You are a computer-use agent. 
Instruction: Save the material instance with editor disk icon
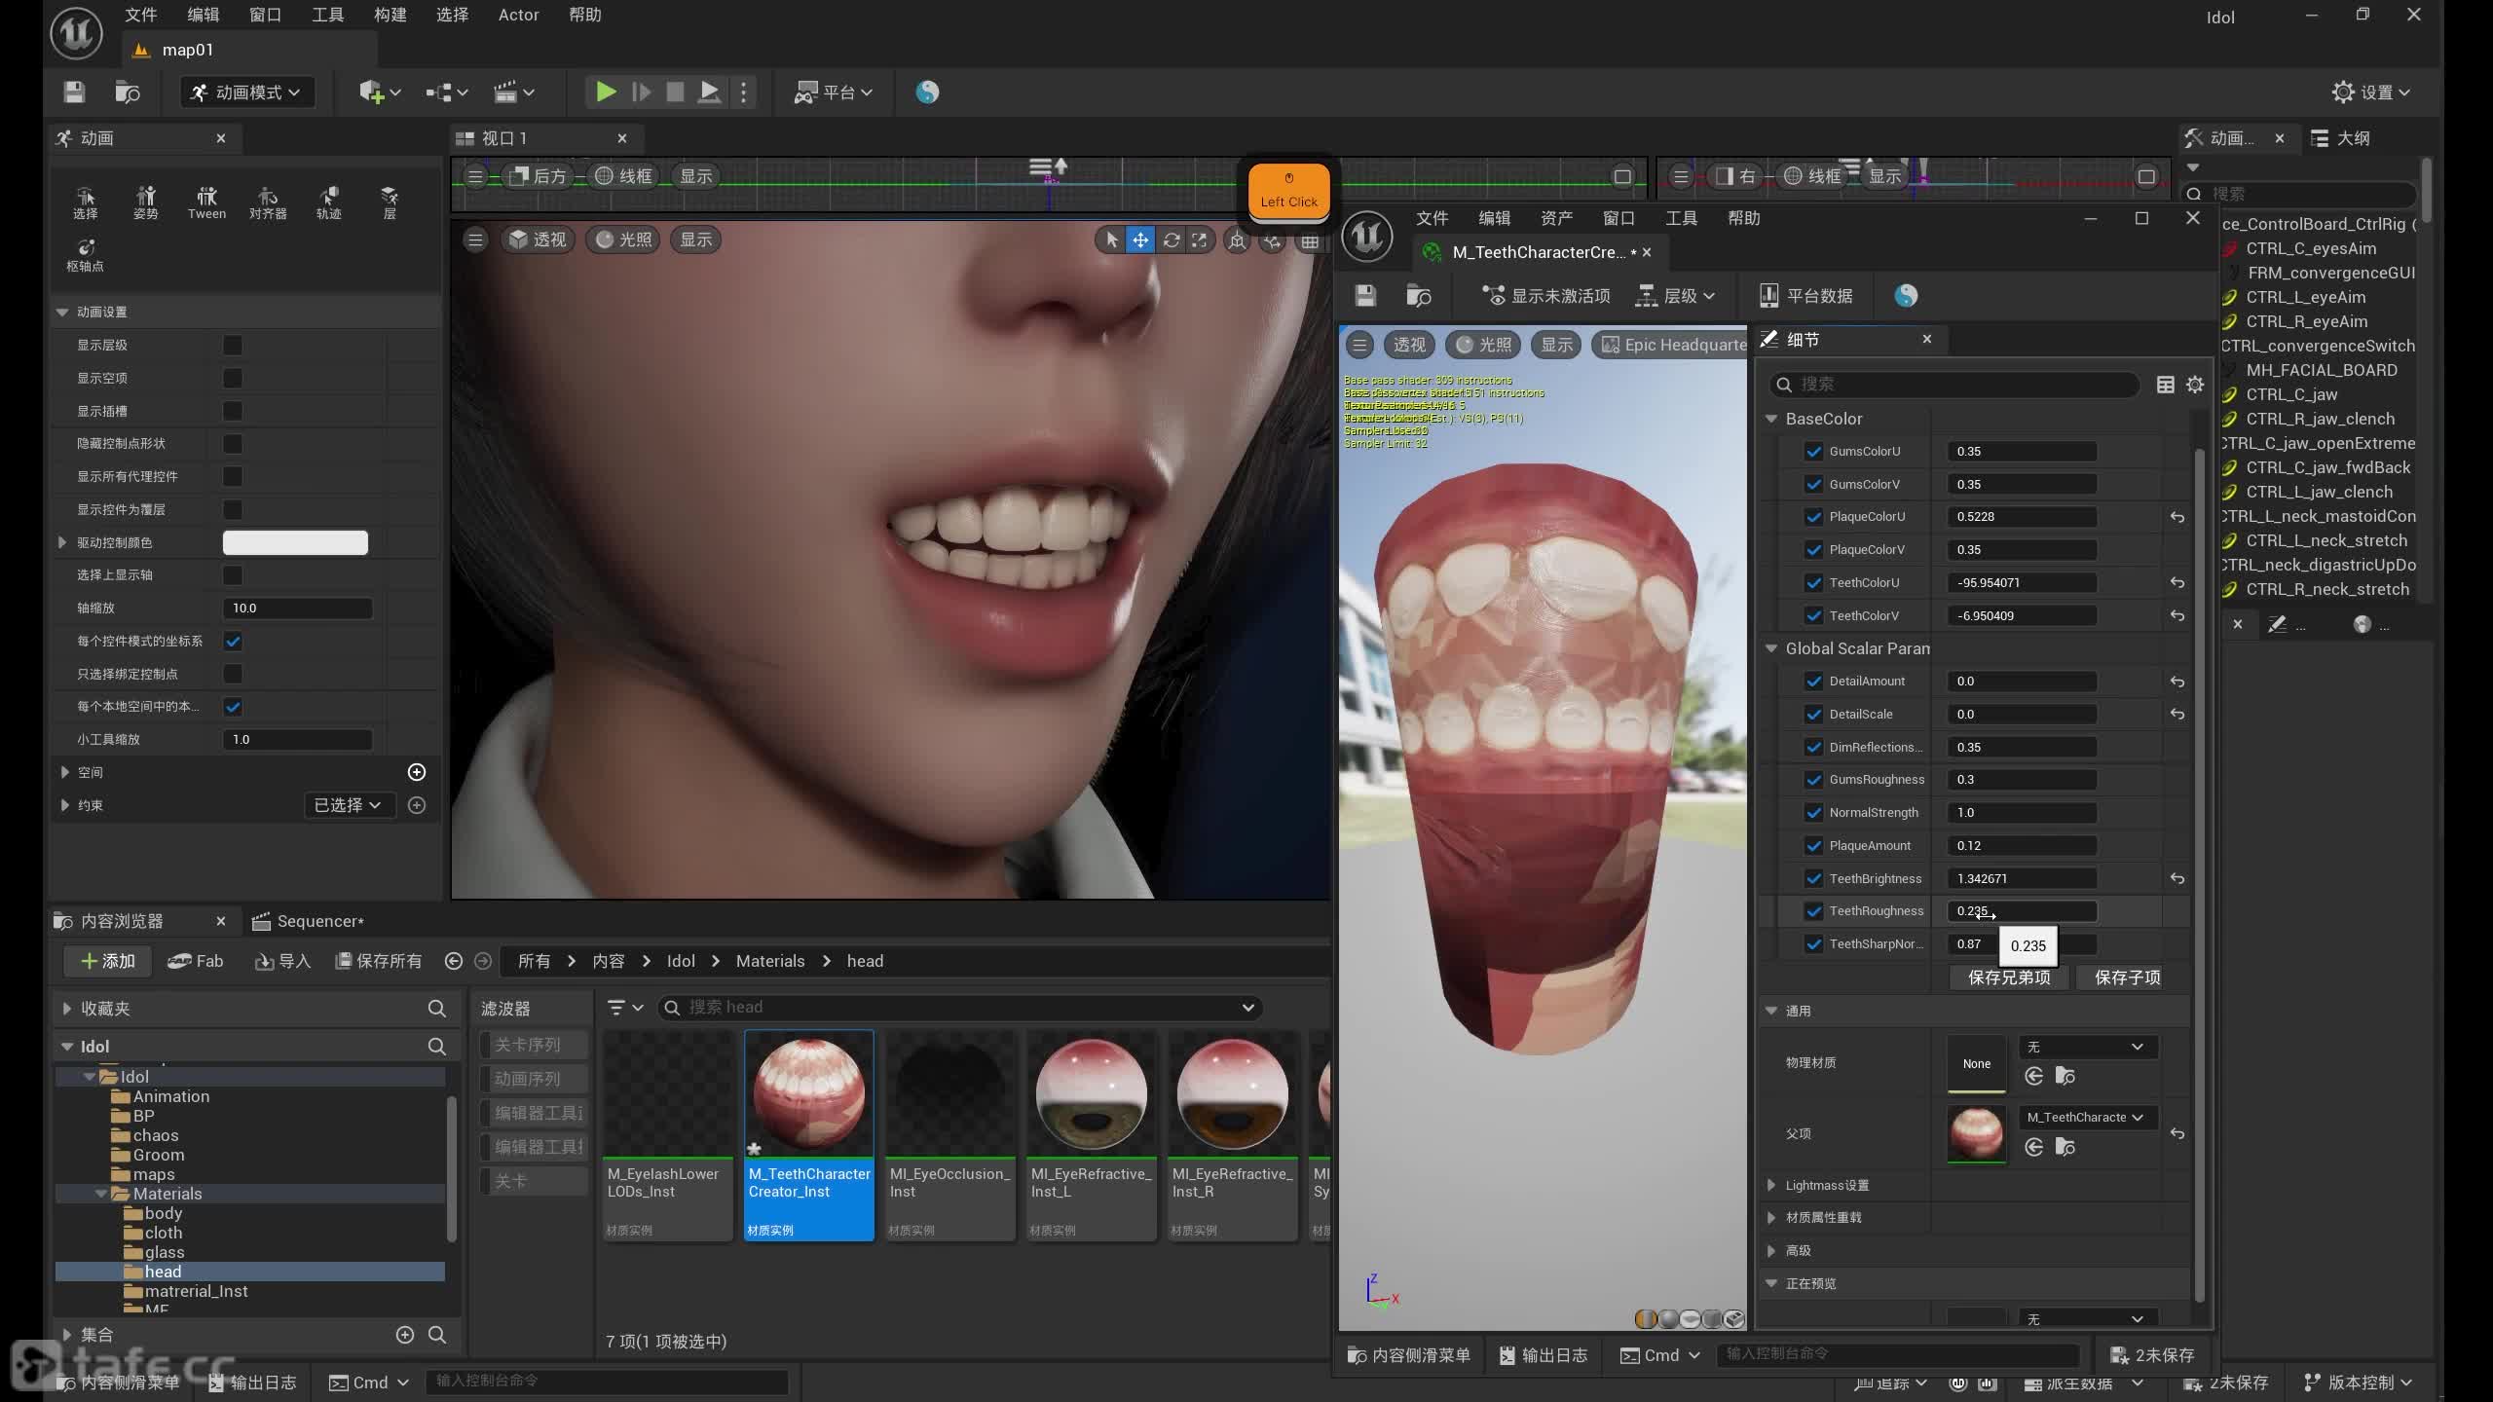pyautogui.click(x=1365, y=295)
